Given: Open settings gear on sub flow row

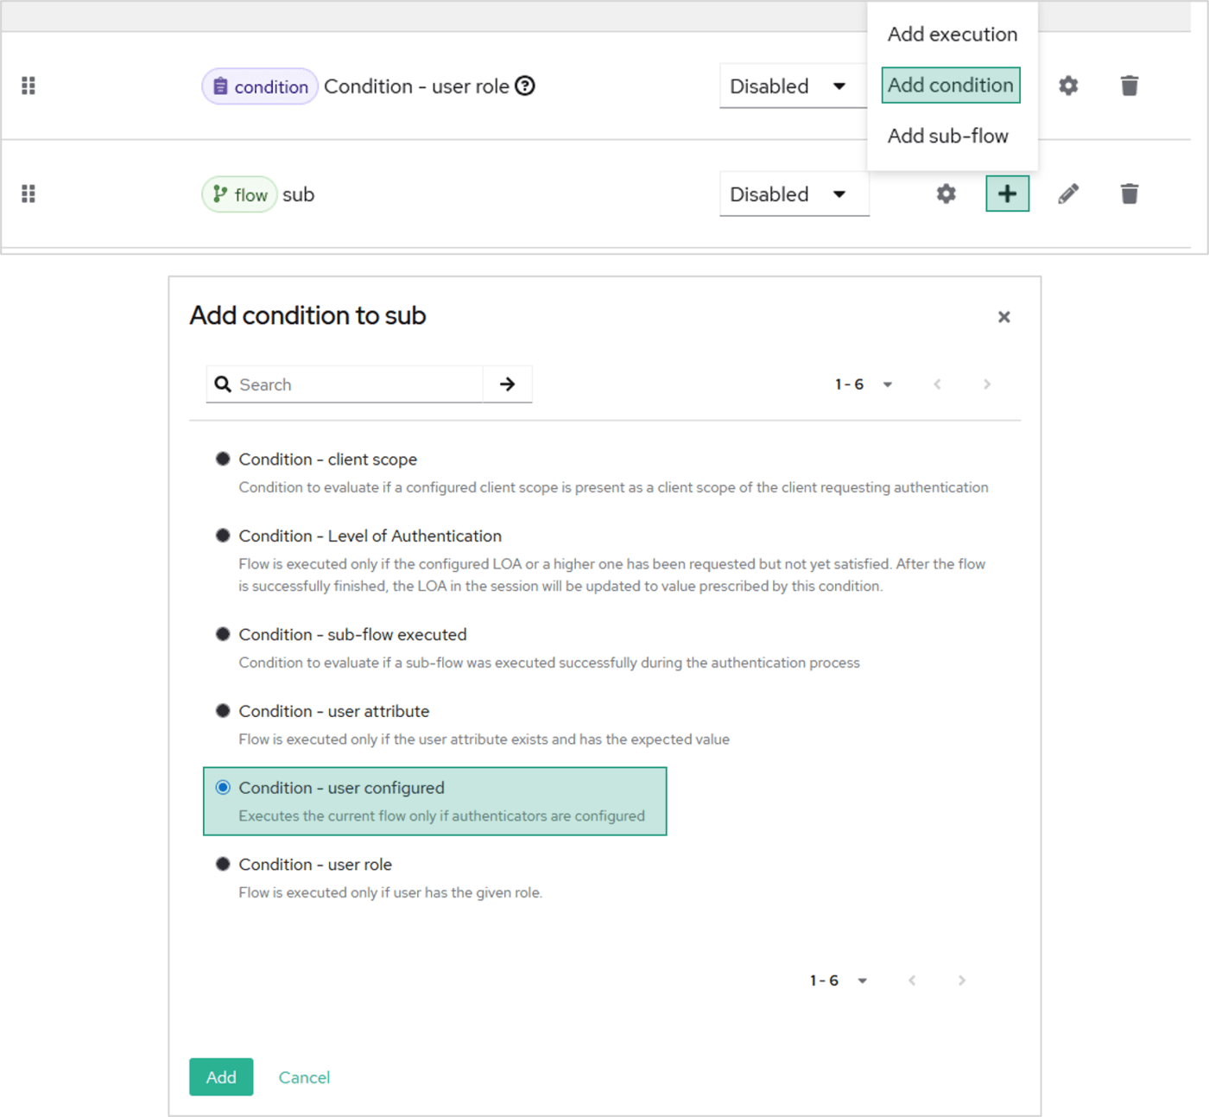Looking at the screenshot, I should (x=946, y=194).
